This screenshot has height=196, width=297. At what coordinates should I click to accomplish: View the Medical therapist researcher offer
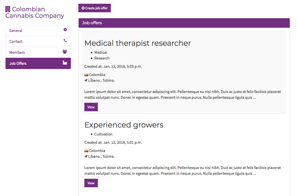(91, 107)
